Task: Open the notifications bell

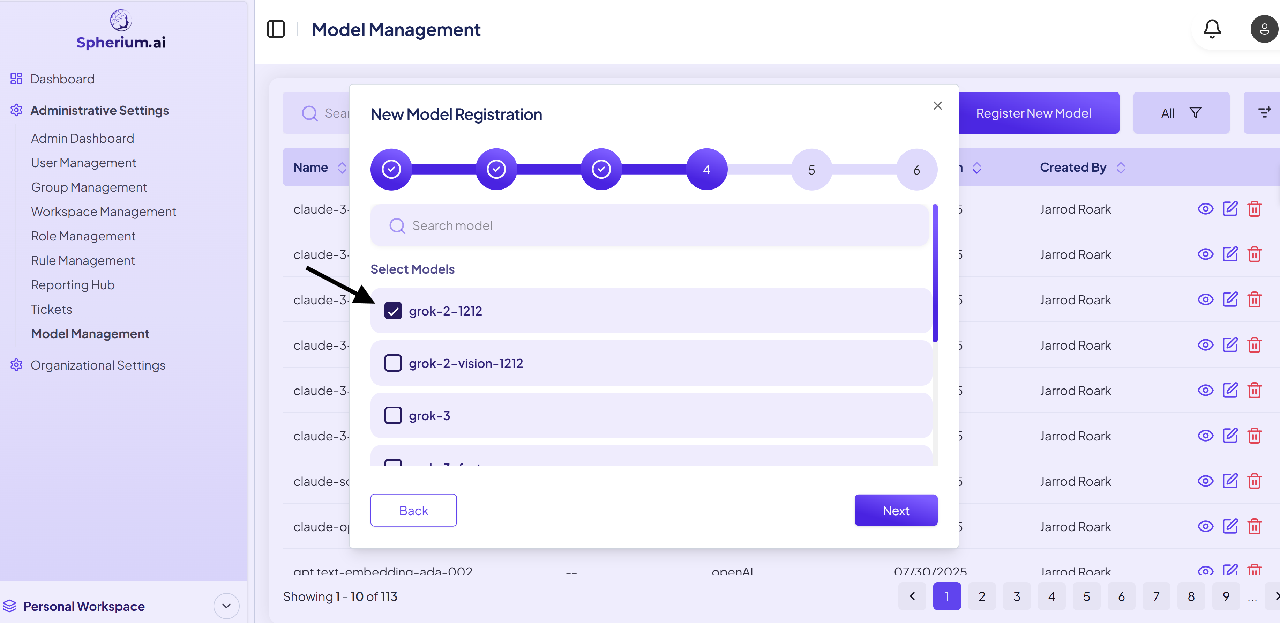Action: 1212,29
